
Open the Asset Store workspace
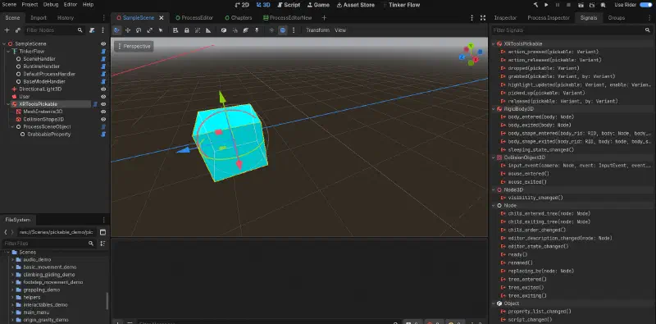(356, 5)
